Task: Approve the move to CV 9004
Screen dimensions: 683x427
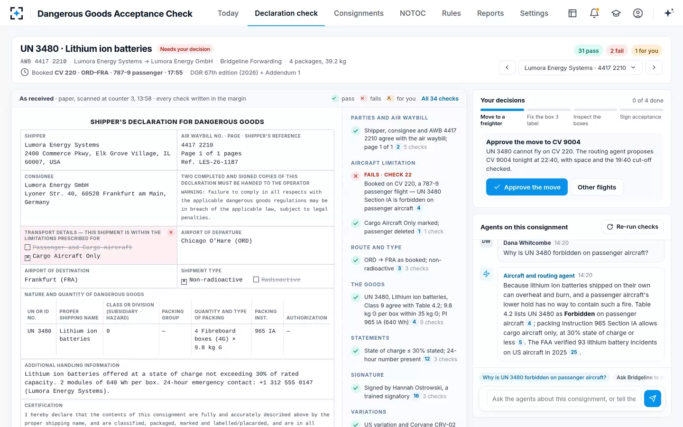Action: click(527, 187)
